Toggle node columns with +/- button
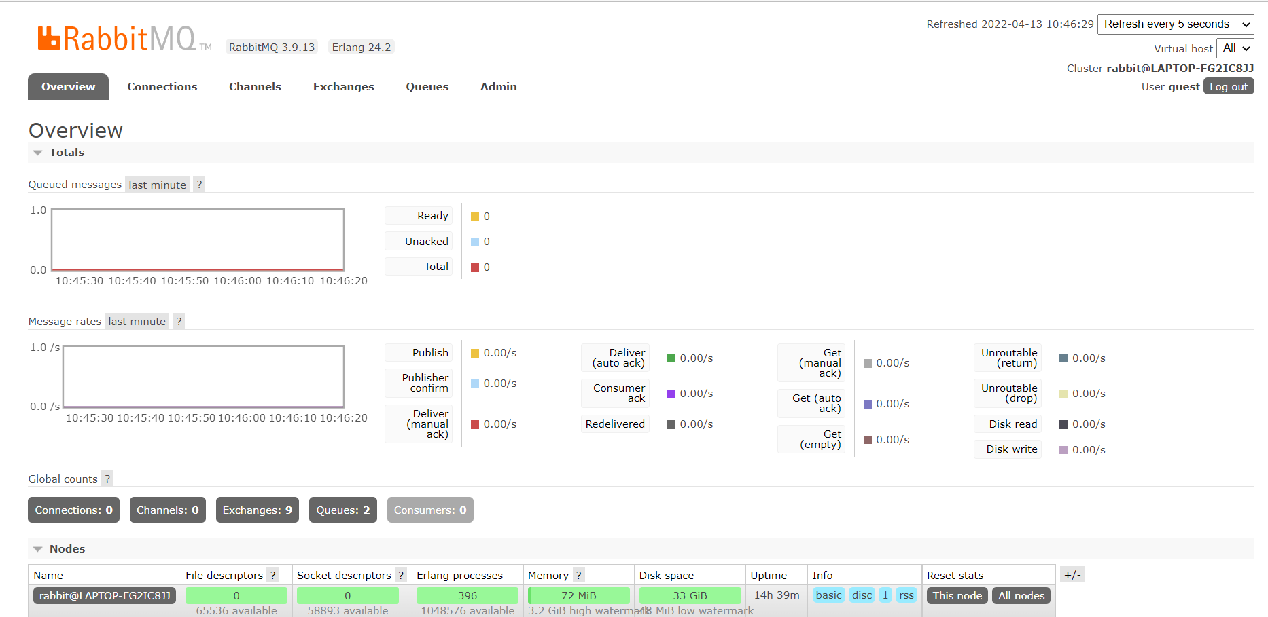Screen dimensions: 1268x617 1072,575
